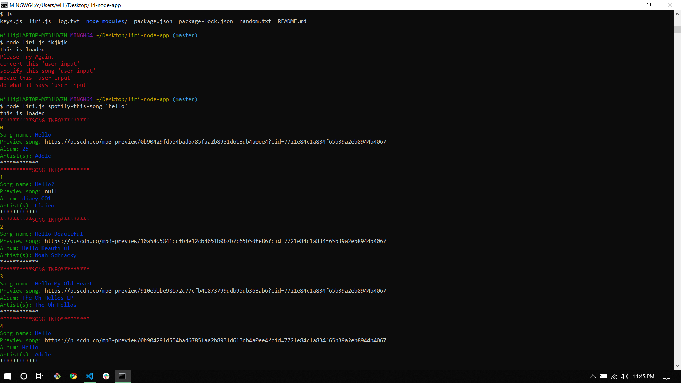This screenshot has height=383, width=681.
Task: Open the Action Center notification icon
Action: point(664,376)
